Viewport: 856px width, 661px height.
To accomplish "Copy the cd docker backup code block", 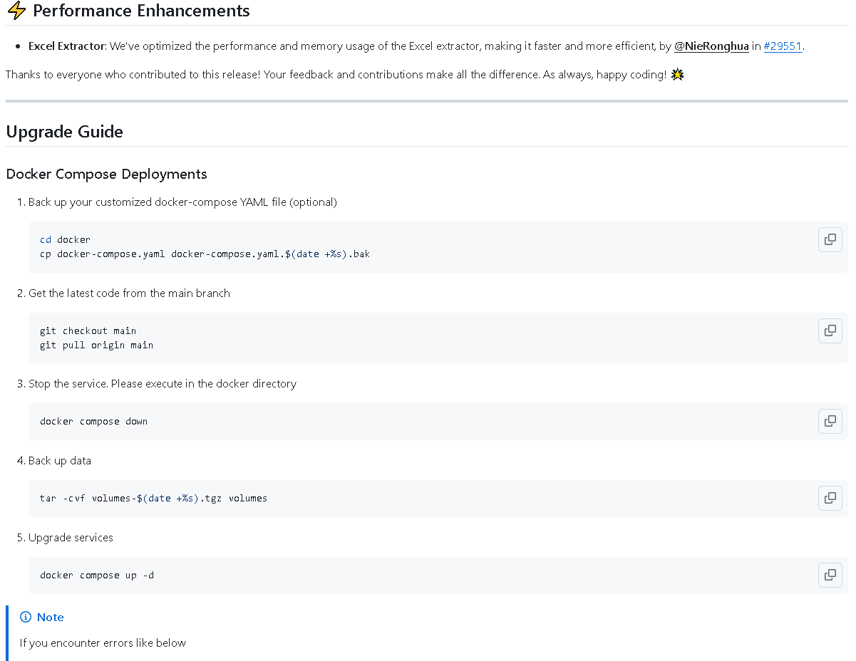I will click(830, 240).
